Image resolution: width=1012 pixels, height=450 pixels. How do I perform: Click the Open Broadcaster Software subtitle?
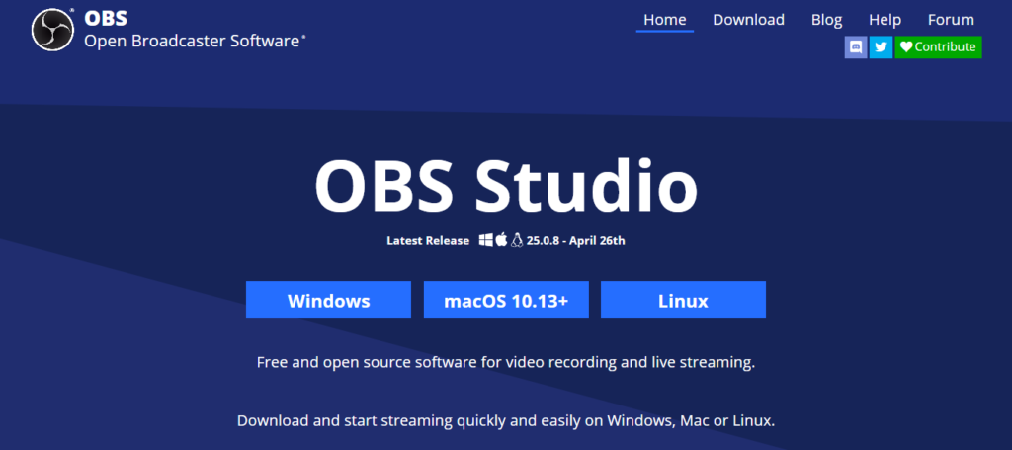click(x=192, y=42)
